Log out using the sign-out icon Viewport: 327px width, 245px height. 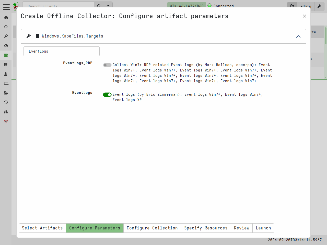click(292, 6)
